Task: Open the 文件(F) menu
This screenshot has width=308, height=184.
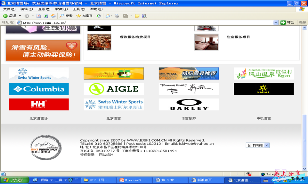Action: (x=9, y=9)
